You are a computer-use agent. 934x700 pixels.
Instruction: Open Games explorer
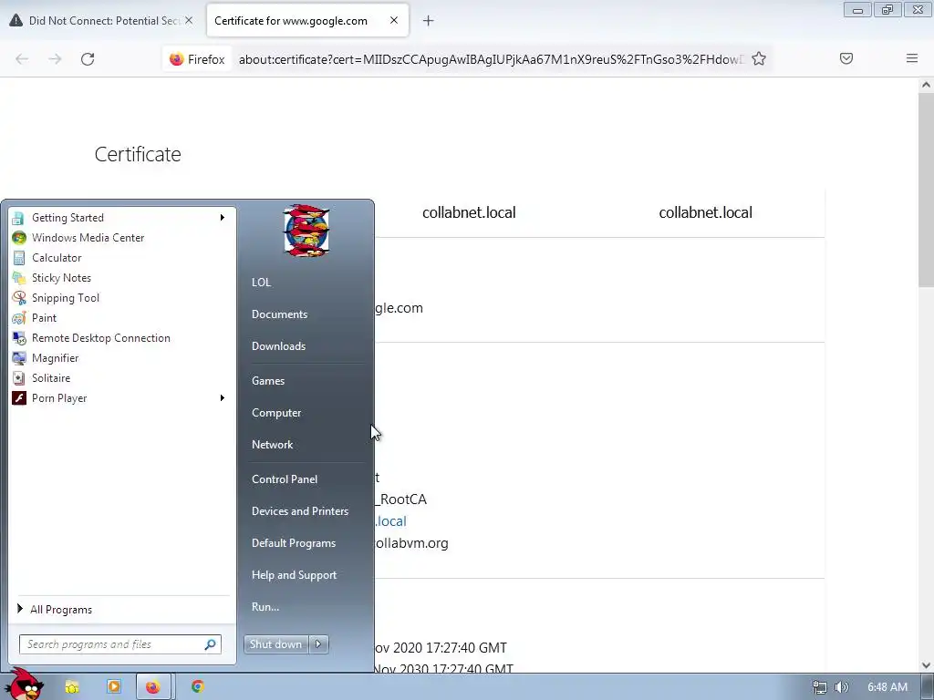tap(268, 381)
